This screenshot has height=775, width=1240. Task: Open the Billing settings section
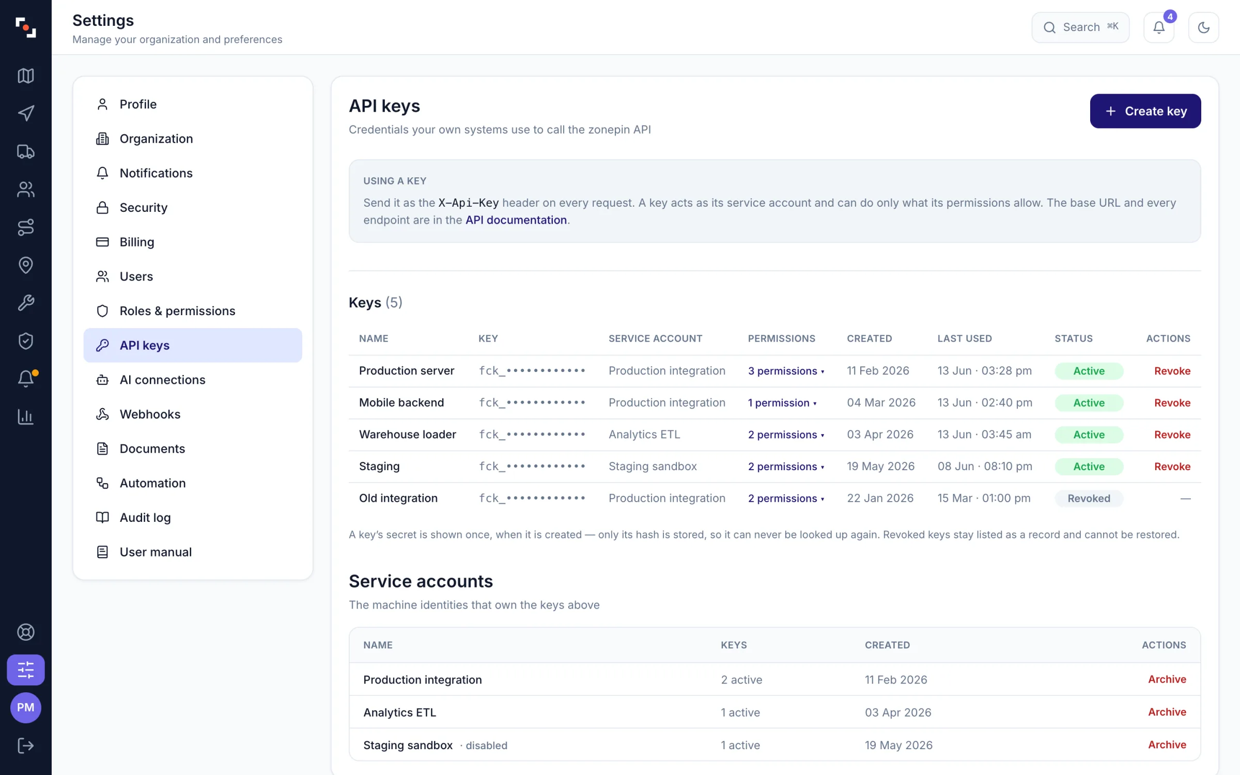pyautogui.click(x=193, y=242)
